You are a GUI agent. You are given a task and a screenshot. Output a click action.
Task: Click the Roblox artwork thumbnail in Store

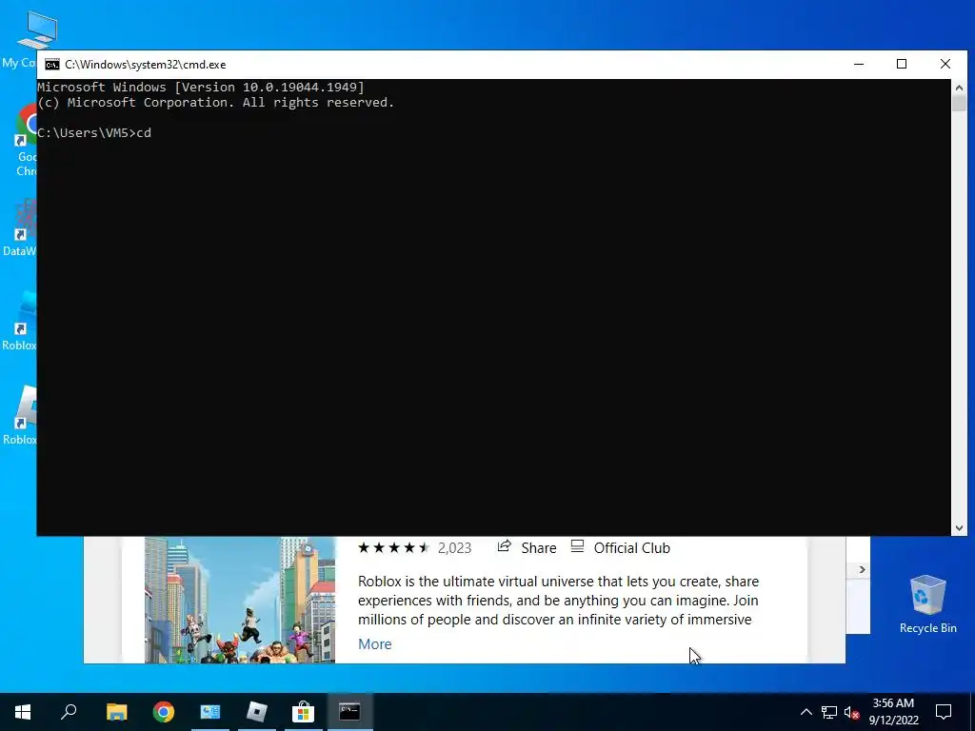[240, 600]
